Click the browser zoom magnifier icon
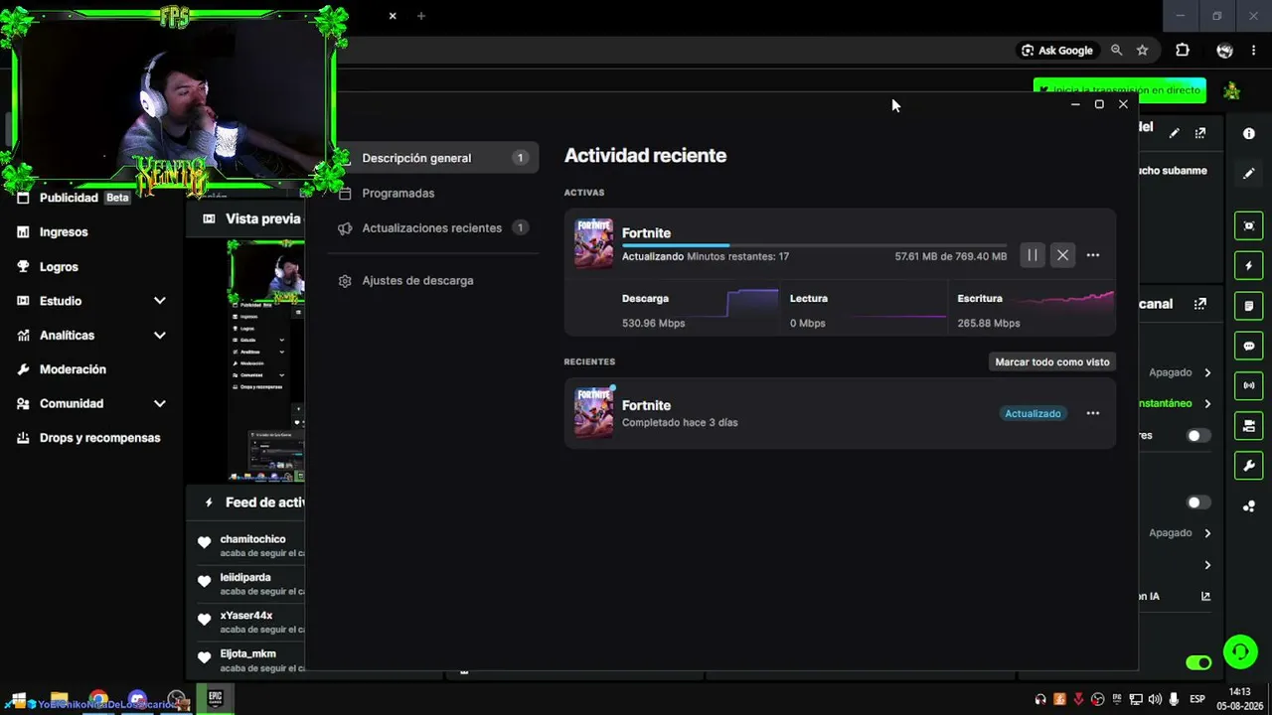Viewport: 1272px width, 715px height. pos(1116,50)
